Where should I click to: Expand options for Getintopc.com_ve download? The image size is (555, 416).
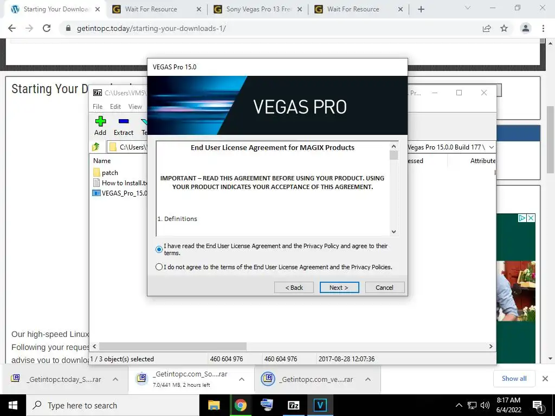368,379
